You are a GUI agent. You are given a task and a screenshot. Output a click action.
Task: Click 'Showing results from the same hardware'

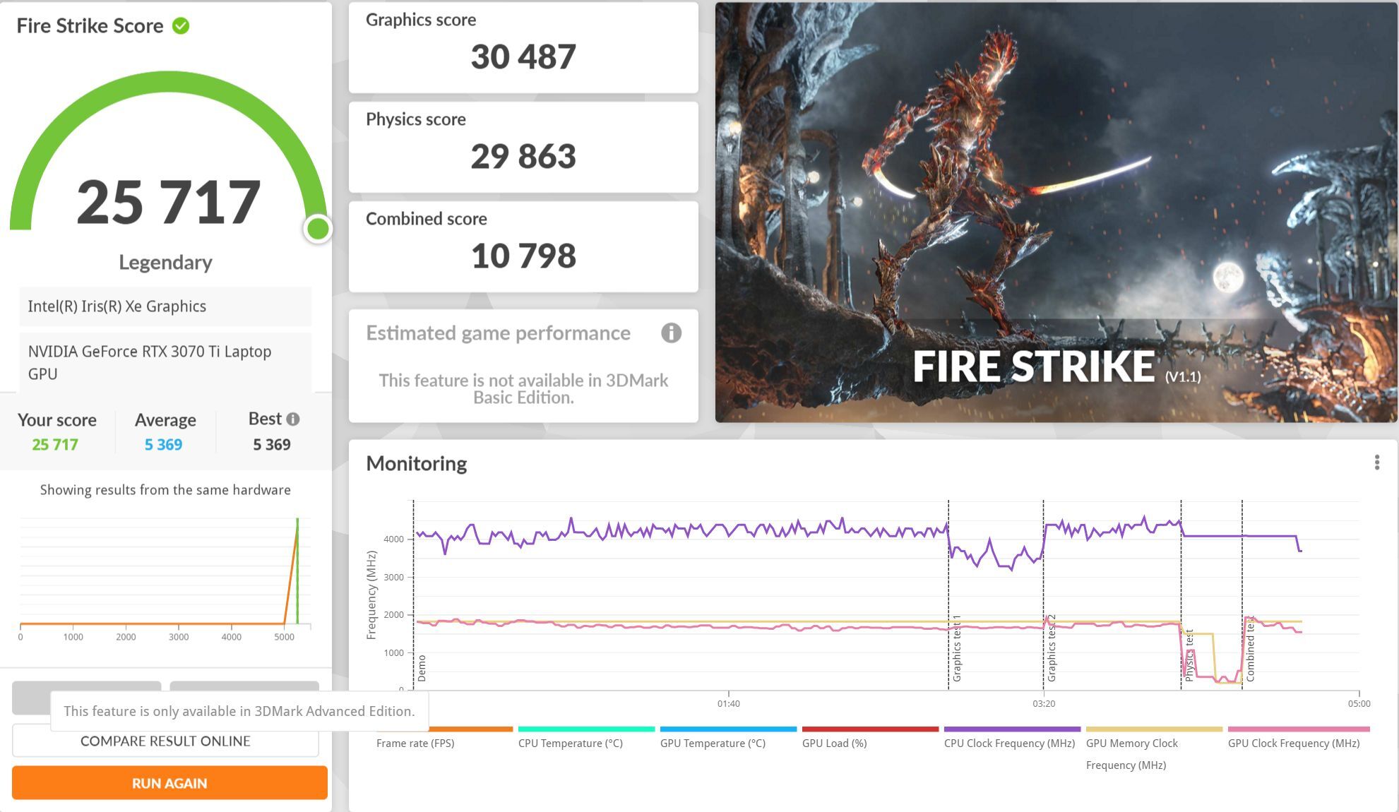click(x=165, y=490)
